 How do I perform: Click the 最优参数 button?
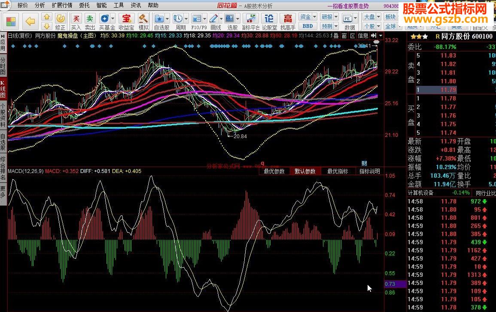(274, 171)
